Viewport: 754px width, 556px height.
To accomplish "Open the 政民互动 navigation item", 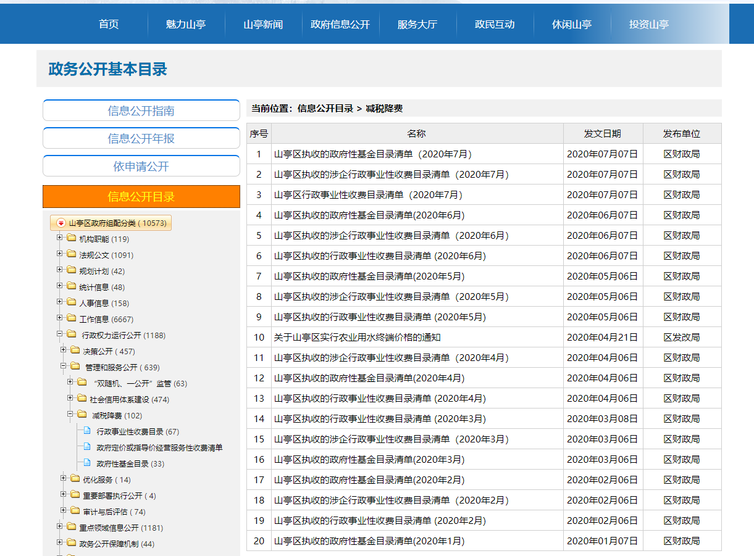I will (495, 25).
